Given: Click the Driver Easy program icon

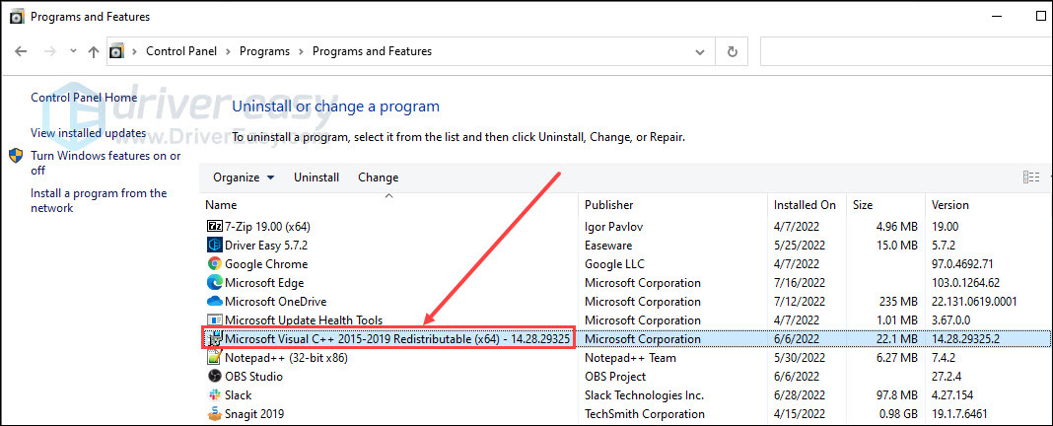Looking at the screenshot, I should click(215, 246).
